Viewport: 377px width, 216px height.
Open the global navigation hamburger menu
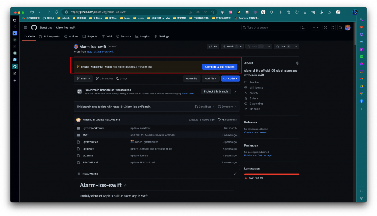[25, 28]
